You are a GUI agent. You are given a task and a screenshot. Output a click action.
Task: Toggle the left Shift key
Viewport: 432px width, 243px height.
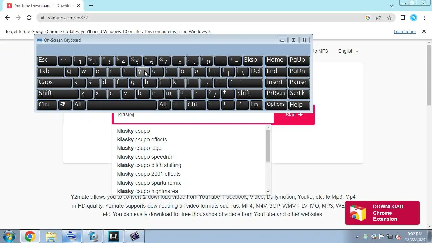pos(58,93)
